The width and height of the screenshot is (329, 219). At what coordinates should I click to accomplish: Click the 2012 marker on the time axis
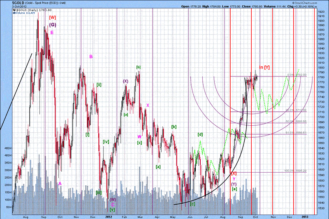(x=109, y=216)
